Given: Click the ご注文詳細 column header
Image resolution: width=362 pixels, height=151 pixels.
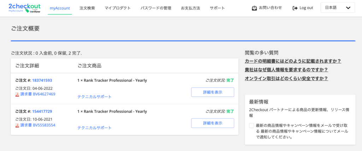Looking at the screenshot, I should pos(27,66).
